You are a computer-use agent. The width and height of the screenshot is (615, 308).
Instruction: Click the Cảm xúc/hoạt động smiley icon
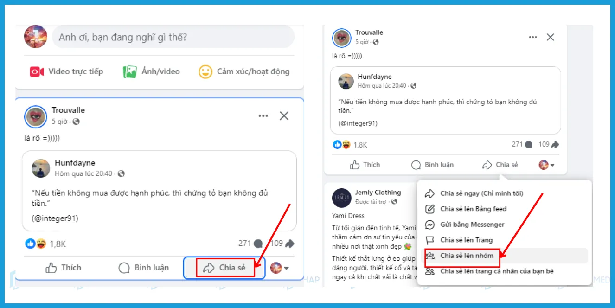tap(205, 71)
